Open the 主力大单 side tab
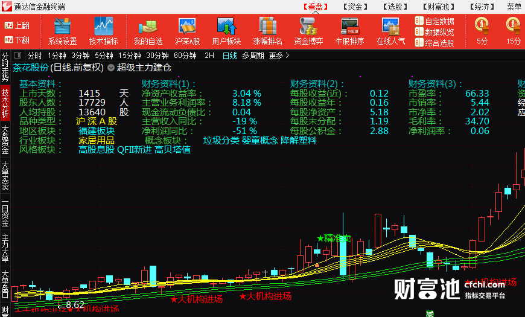 tap(5, 248)
